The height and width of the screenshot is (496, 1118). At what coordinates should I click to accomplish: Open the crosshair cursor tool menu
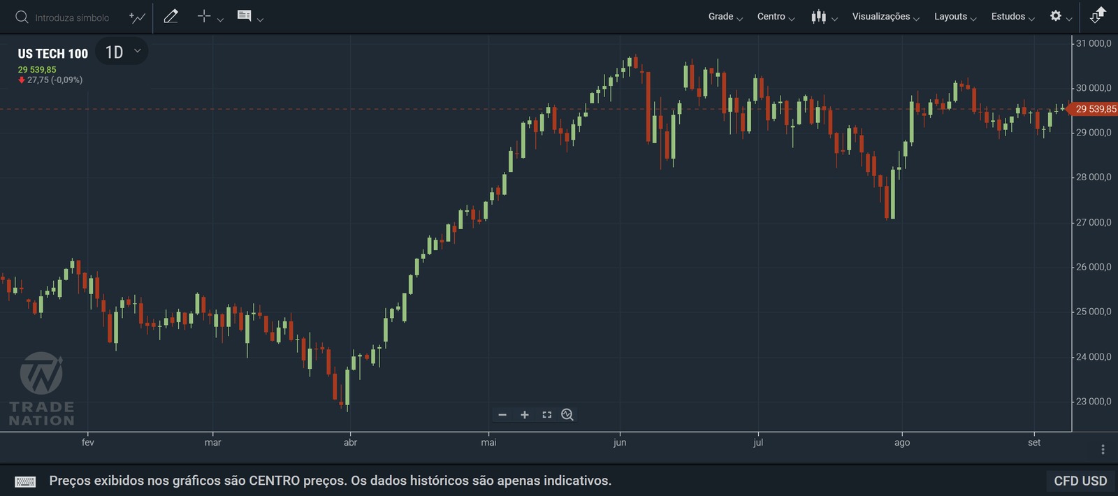point(210,17)
